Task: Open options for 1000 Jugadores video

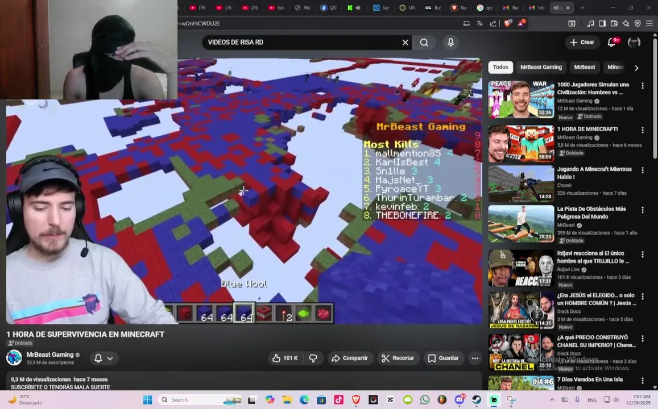Action: (643, 86)
